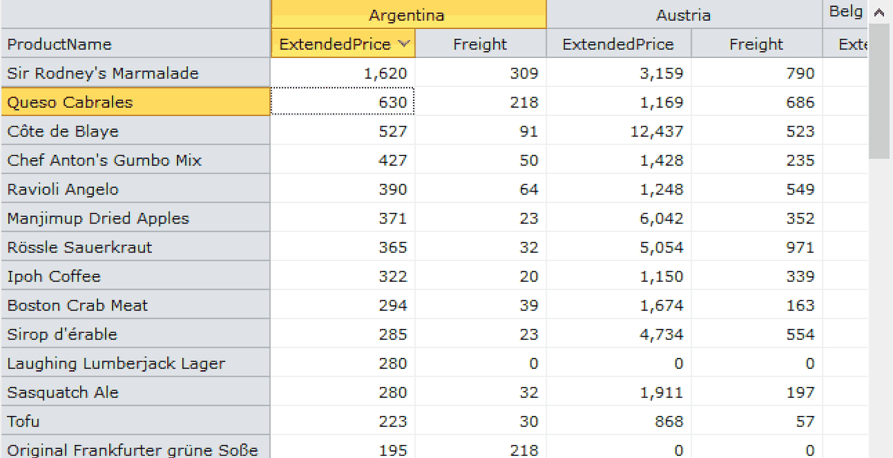Image resolution: width=893 pixels, height=458 pixels.
Task: Click the scroll up arrow button
Action: [878, 13]
